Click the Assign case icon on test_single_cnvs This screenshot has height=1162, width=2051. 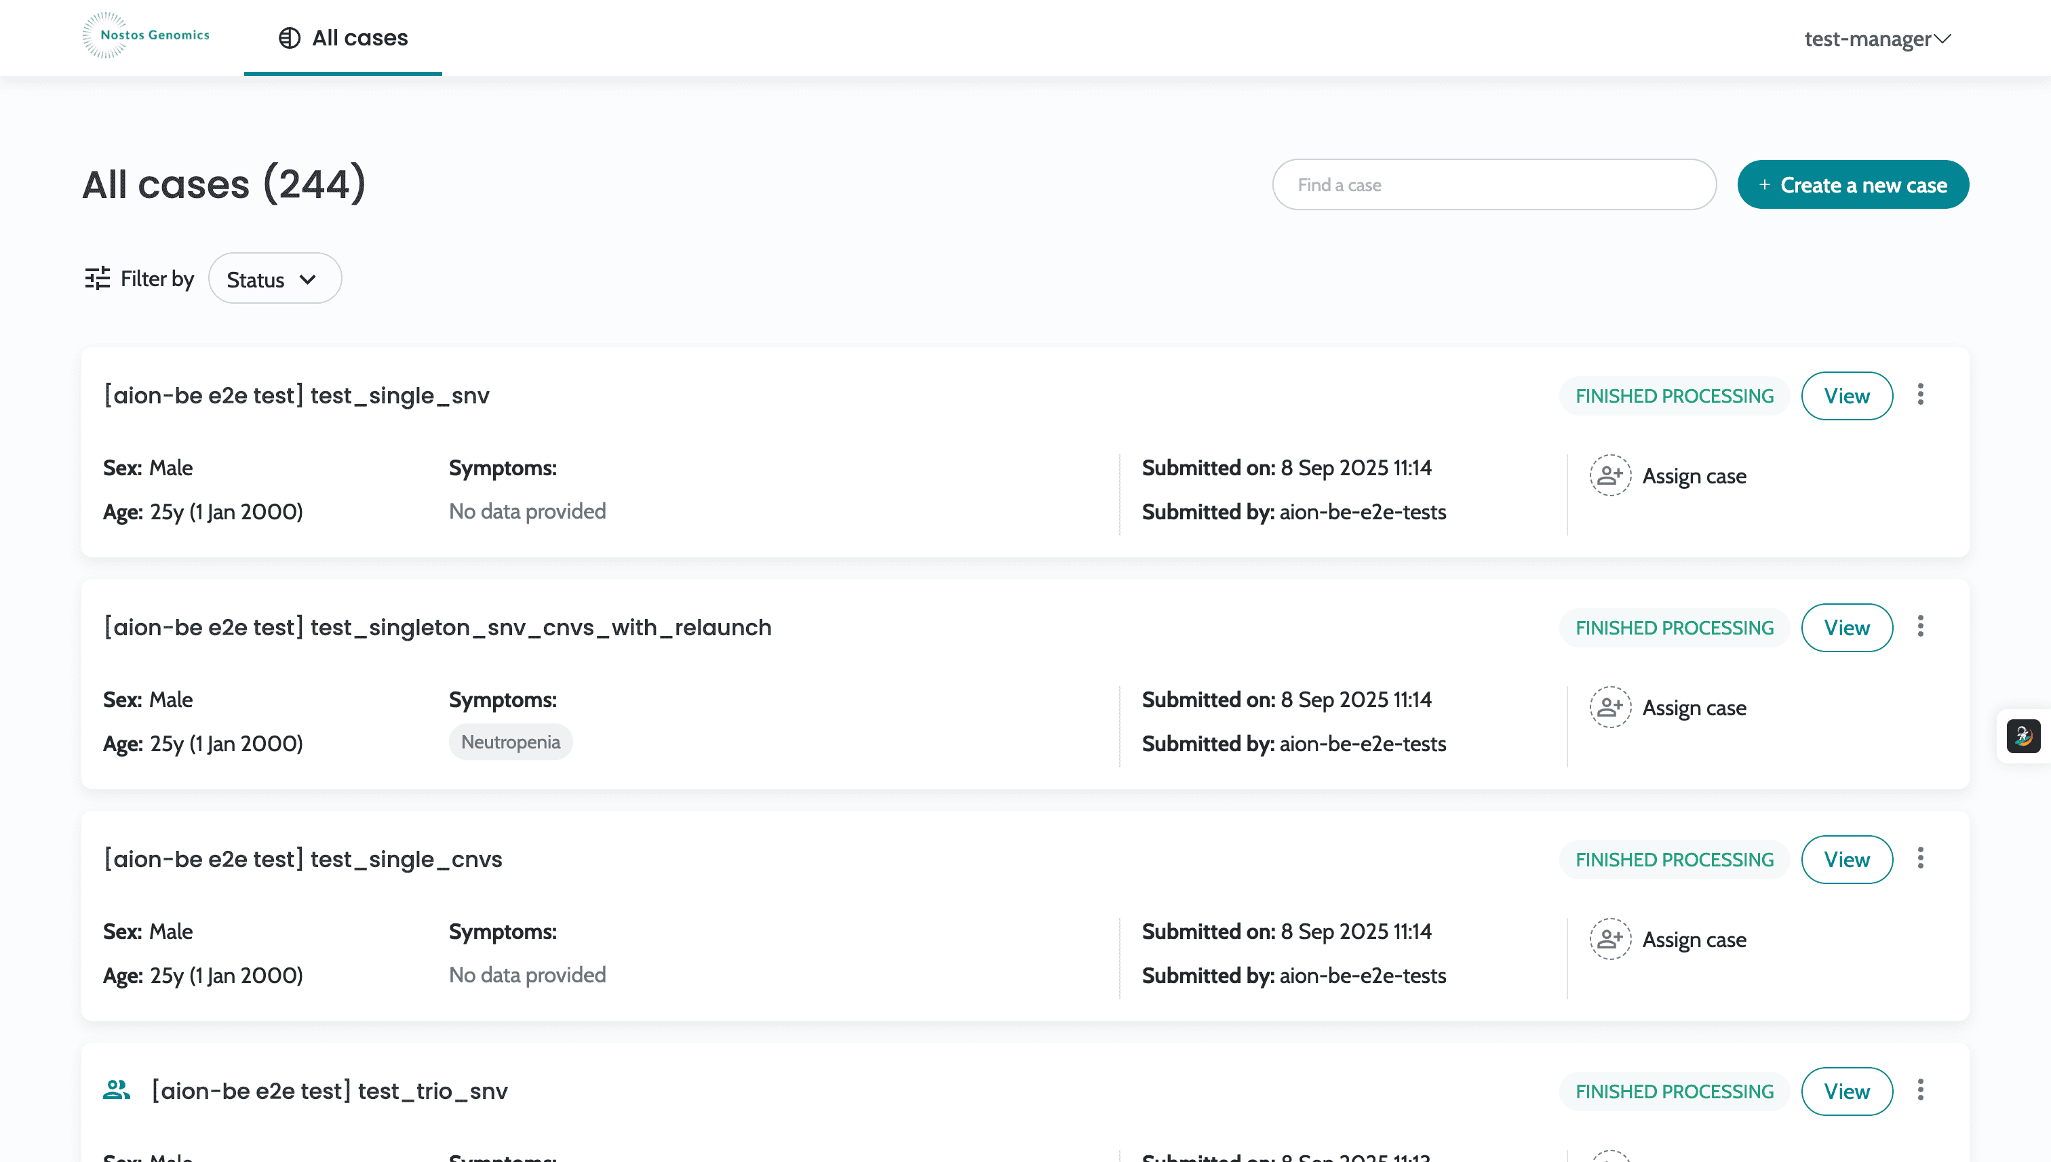(1609, 938)
